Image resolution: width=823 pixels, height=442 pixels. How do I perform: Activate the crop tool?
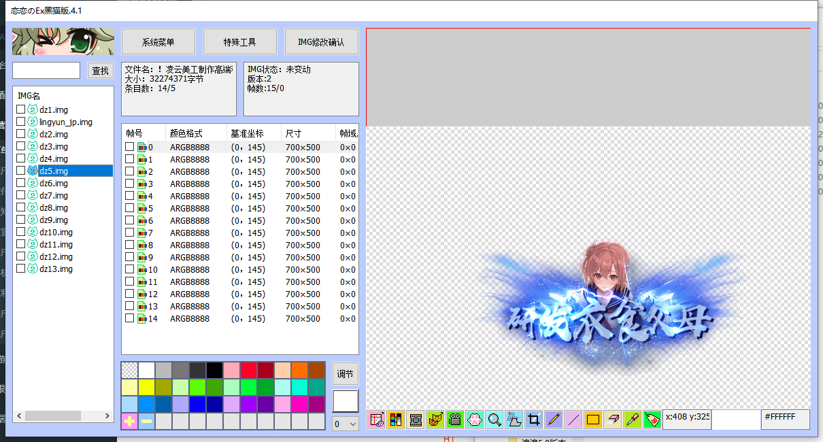click(534, 420)
